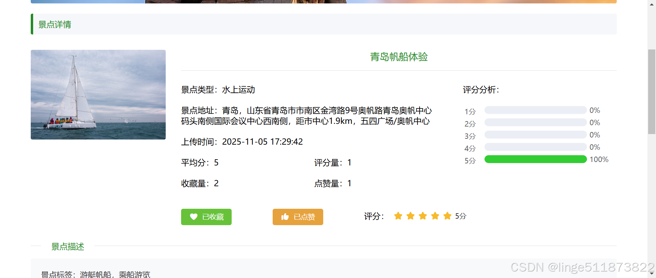Click the 景点类型：水上运动 text
The height and width of the screenshot is (278, 656).
pos(218,90)
